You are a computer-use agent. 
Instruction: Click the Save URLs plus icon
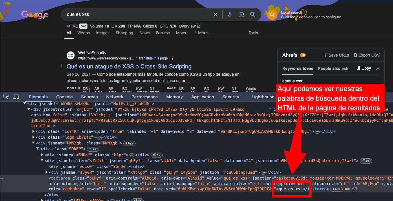pos(325,55)
